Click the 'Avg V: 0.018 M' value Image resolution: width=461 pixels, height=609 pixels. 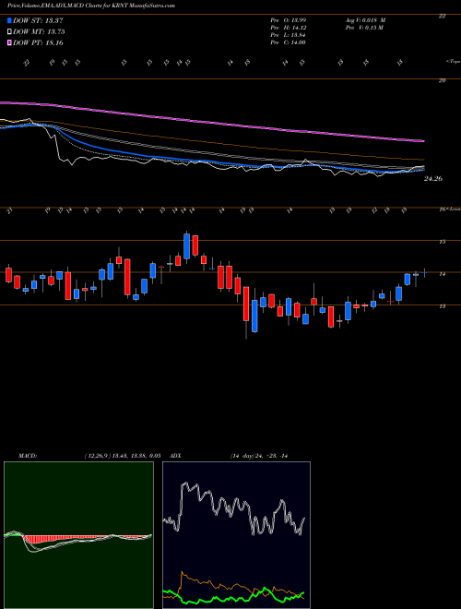coord(365,20)
